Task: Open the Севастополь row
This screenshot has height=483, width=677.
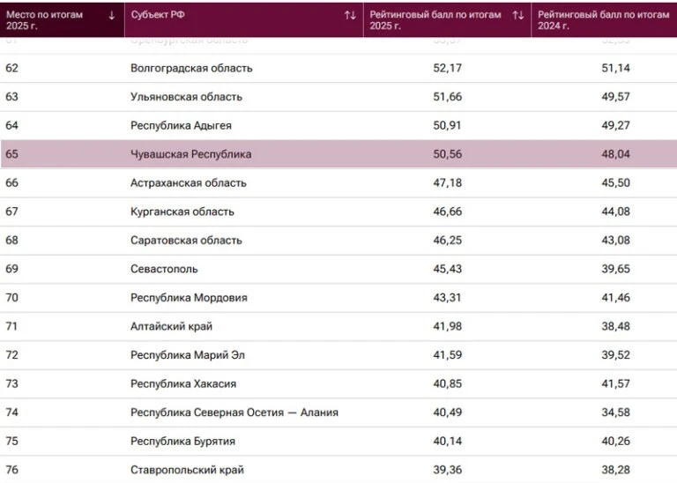Action: pyautogui.click(x=338, y=269)
